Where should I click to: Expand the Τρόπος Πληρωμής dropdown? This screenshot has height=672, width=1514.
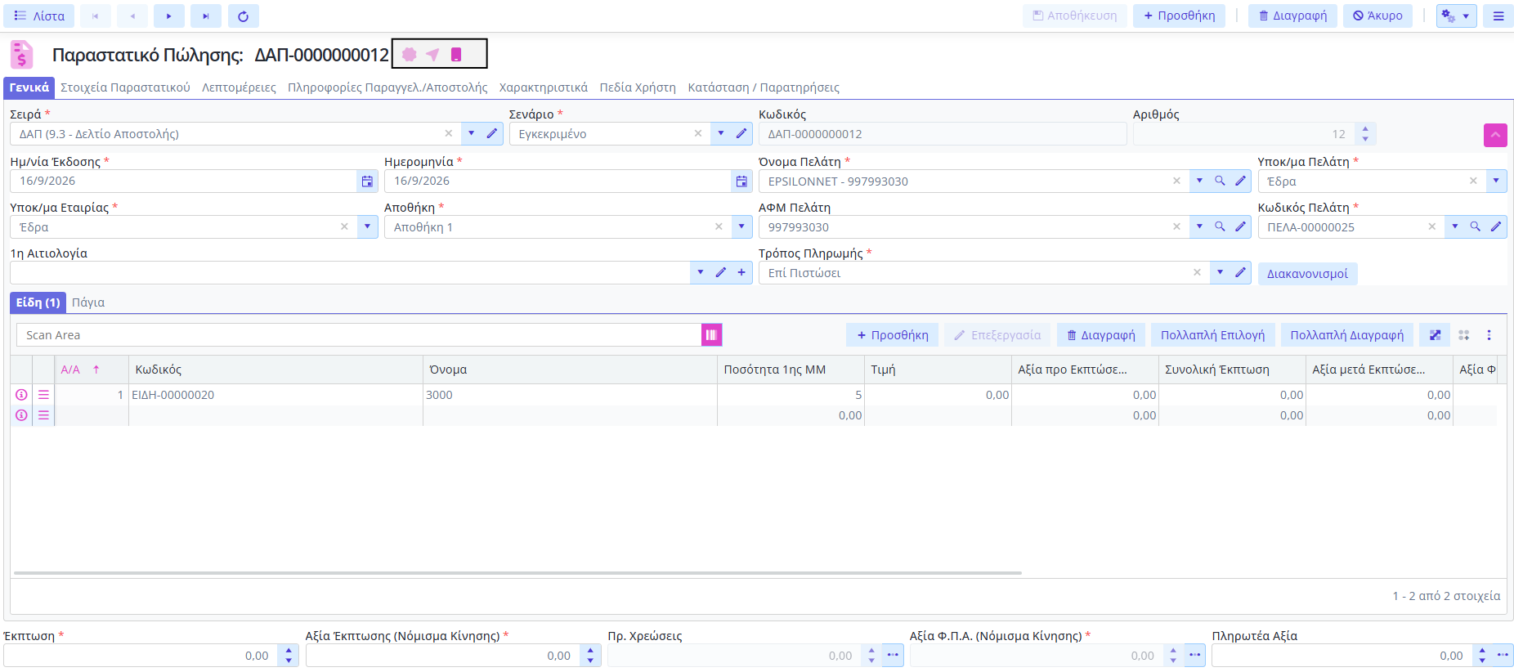pos(1220,272)
